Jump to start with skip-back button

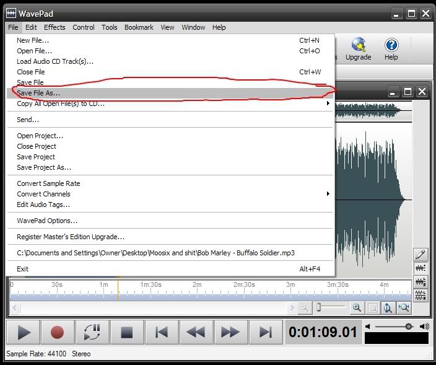point(162,332)
